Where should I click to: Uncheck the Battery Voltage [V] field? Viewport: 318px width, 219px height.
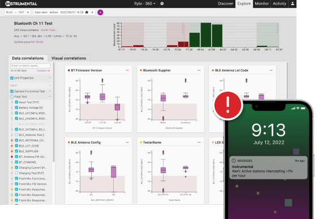(x=16, y=108)
